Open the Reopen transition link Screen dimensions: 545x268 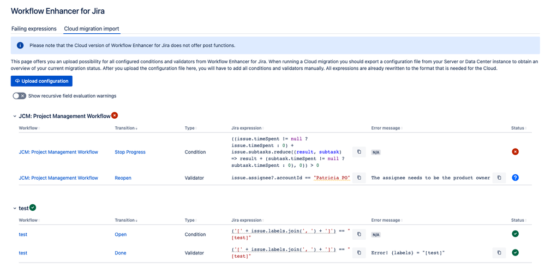[x=123, y=178]
